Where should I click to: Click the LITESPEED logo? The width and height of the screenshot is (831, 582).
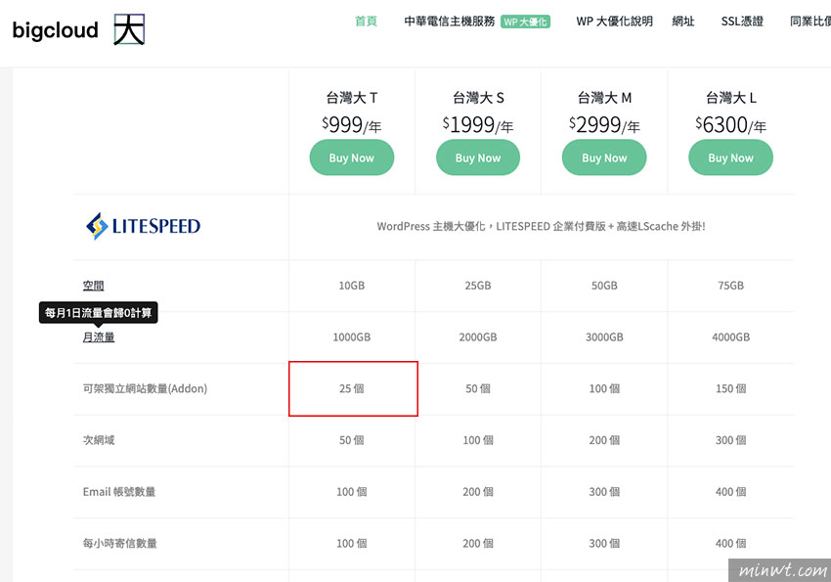pyautogui.click(x=143, y=226)
